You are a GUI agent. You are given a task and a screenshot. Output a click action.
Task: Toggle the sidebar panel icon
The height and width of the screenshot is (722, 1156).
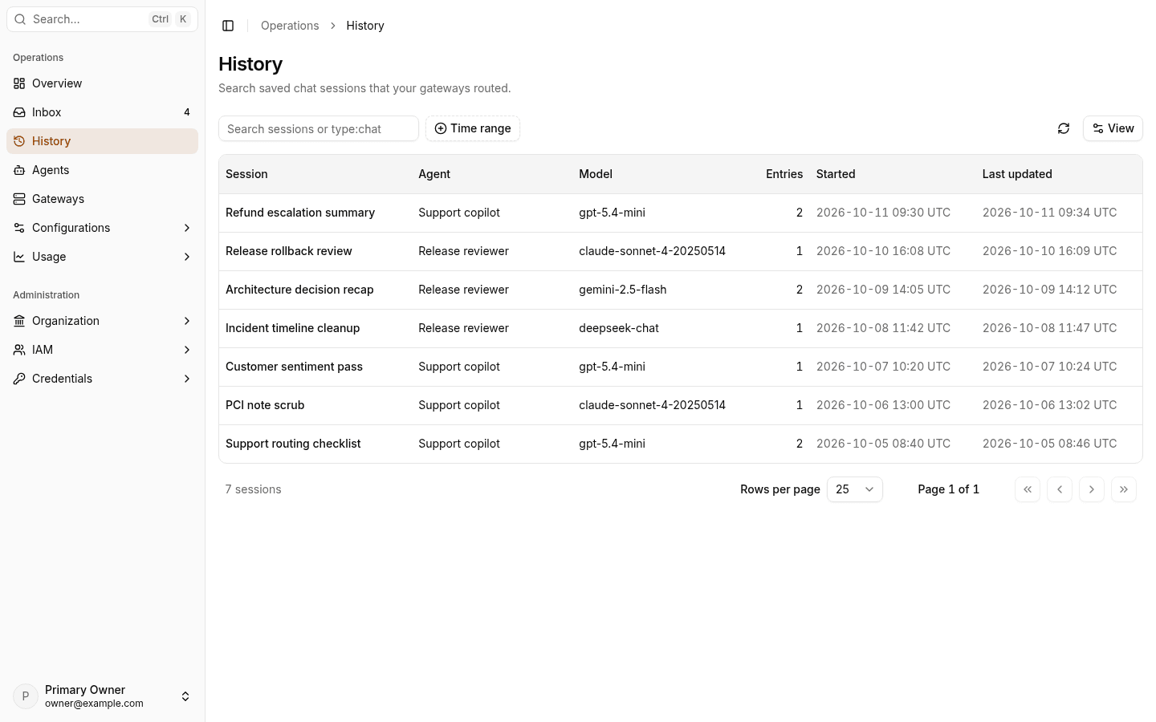pos(228,26)
